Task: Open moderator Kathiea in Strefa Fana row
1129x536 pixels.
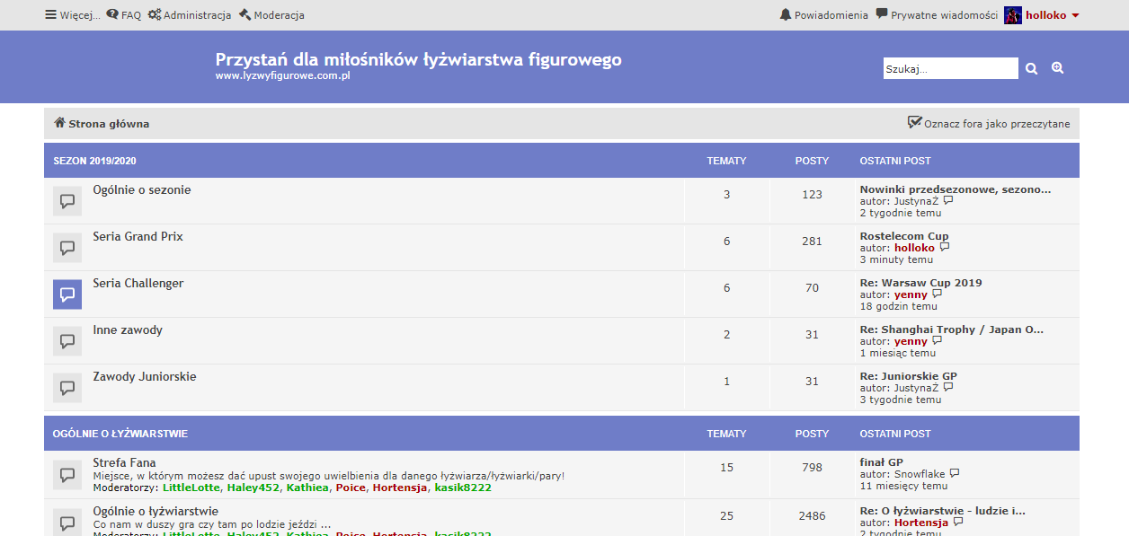Action: (308, 488)
